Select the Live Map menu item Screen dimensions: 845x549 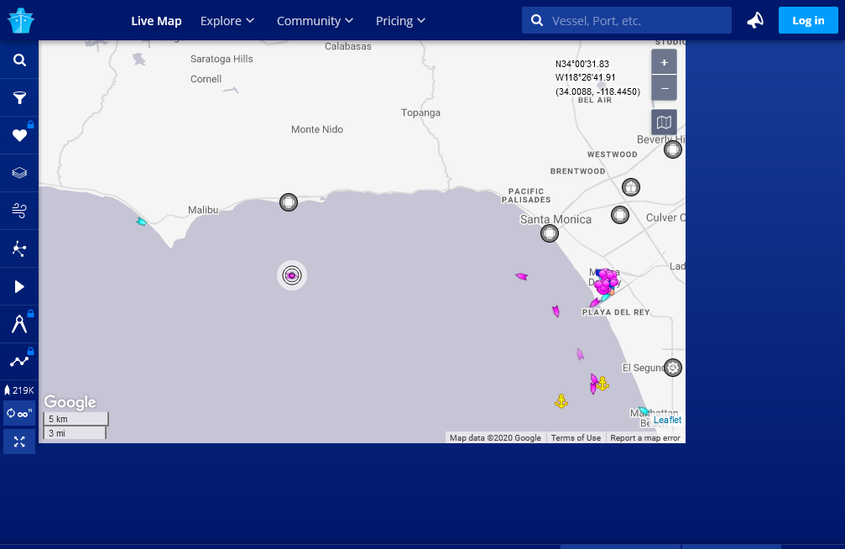click(x=156, y=21)
